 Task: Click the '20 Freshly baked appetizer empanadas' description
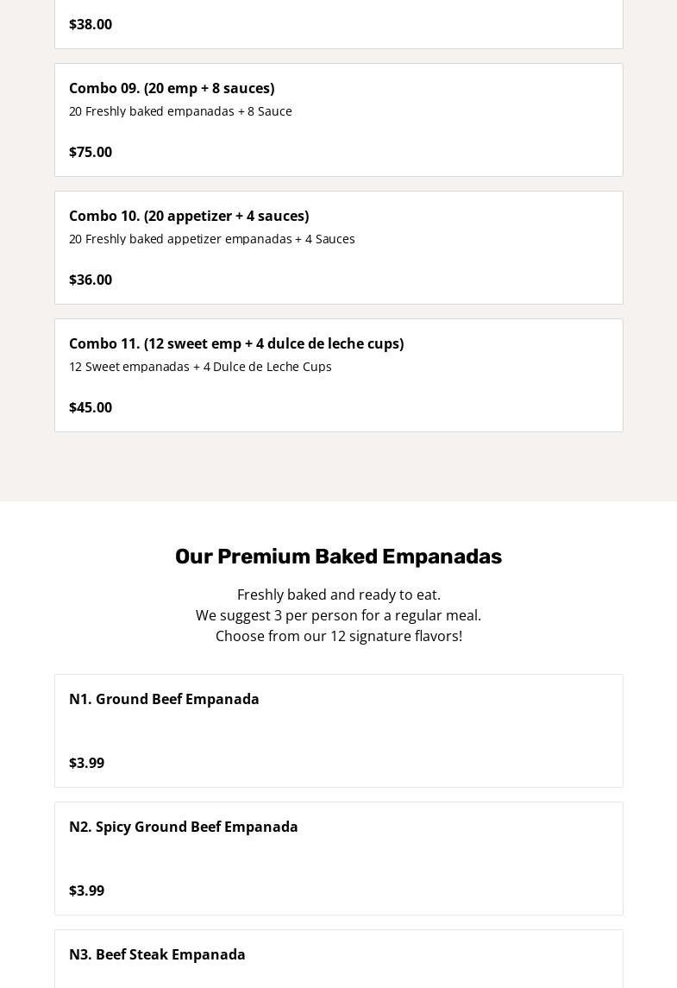point(211,239)
